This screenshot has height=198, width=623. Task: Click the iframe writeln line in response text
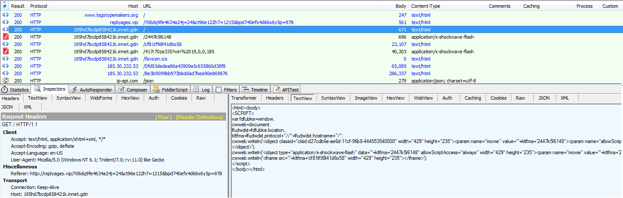[329, 158]
